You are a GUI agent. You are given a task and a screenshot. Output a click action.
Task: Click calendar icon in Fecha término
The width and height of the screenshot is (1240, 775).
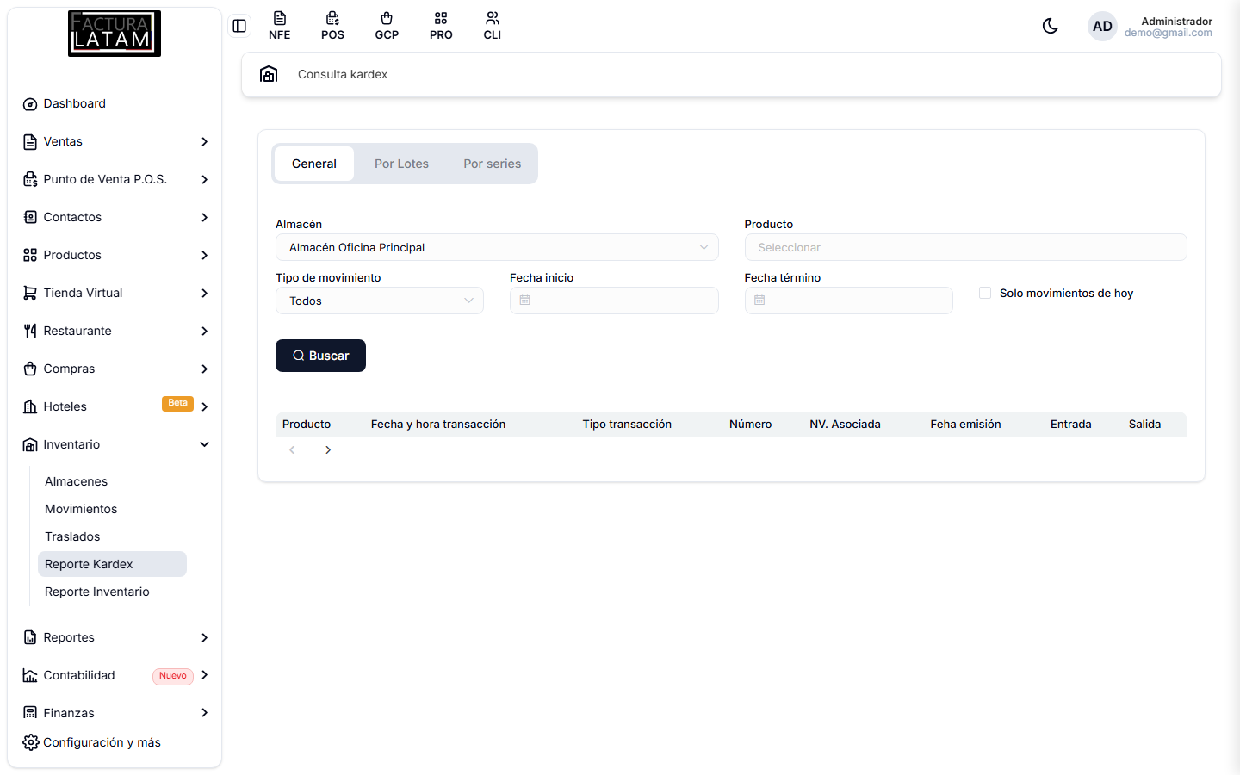[759, 301]
